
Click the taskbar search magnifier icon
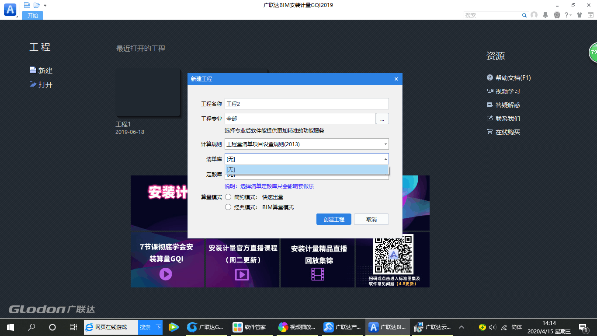pyautogui.click(x=31, y=327)
